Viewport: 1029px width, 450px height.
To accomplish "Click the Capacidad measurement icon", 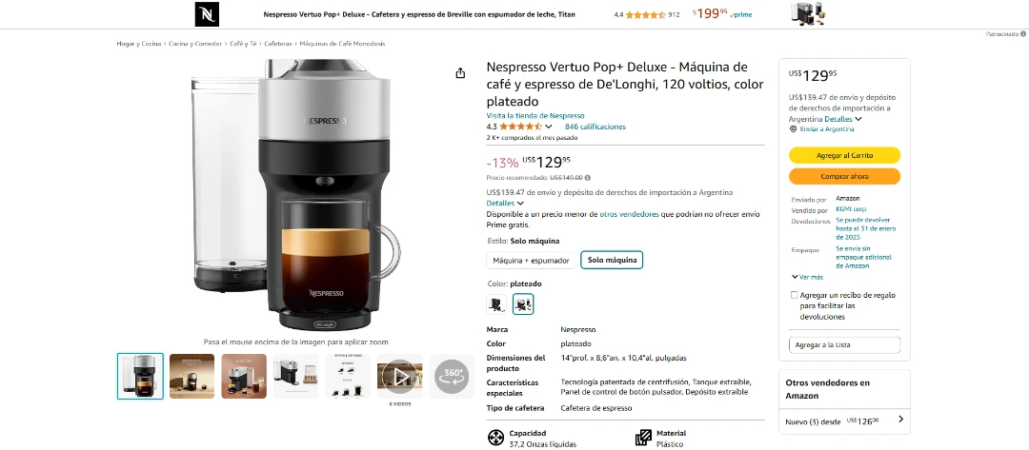I will click(495, 438).
